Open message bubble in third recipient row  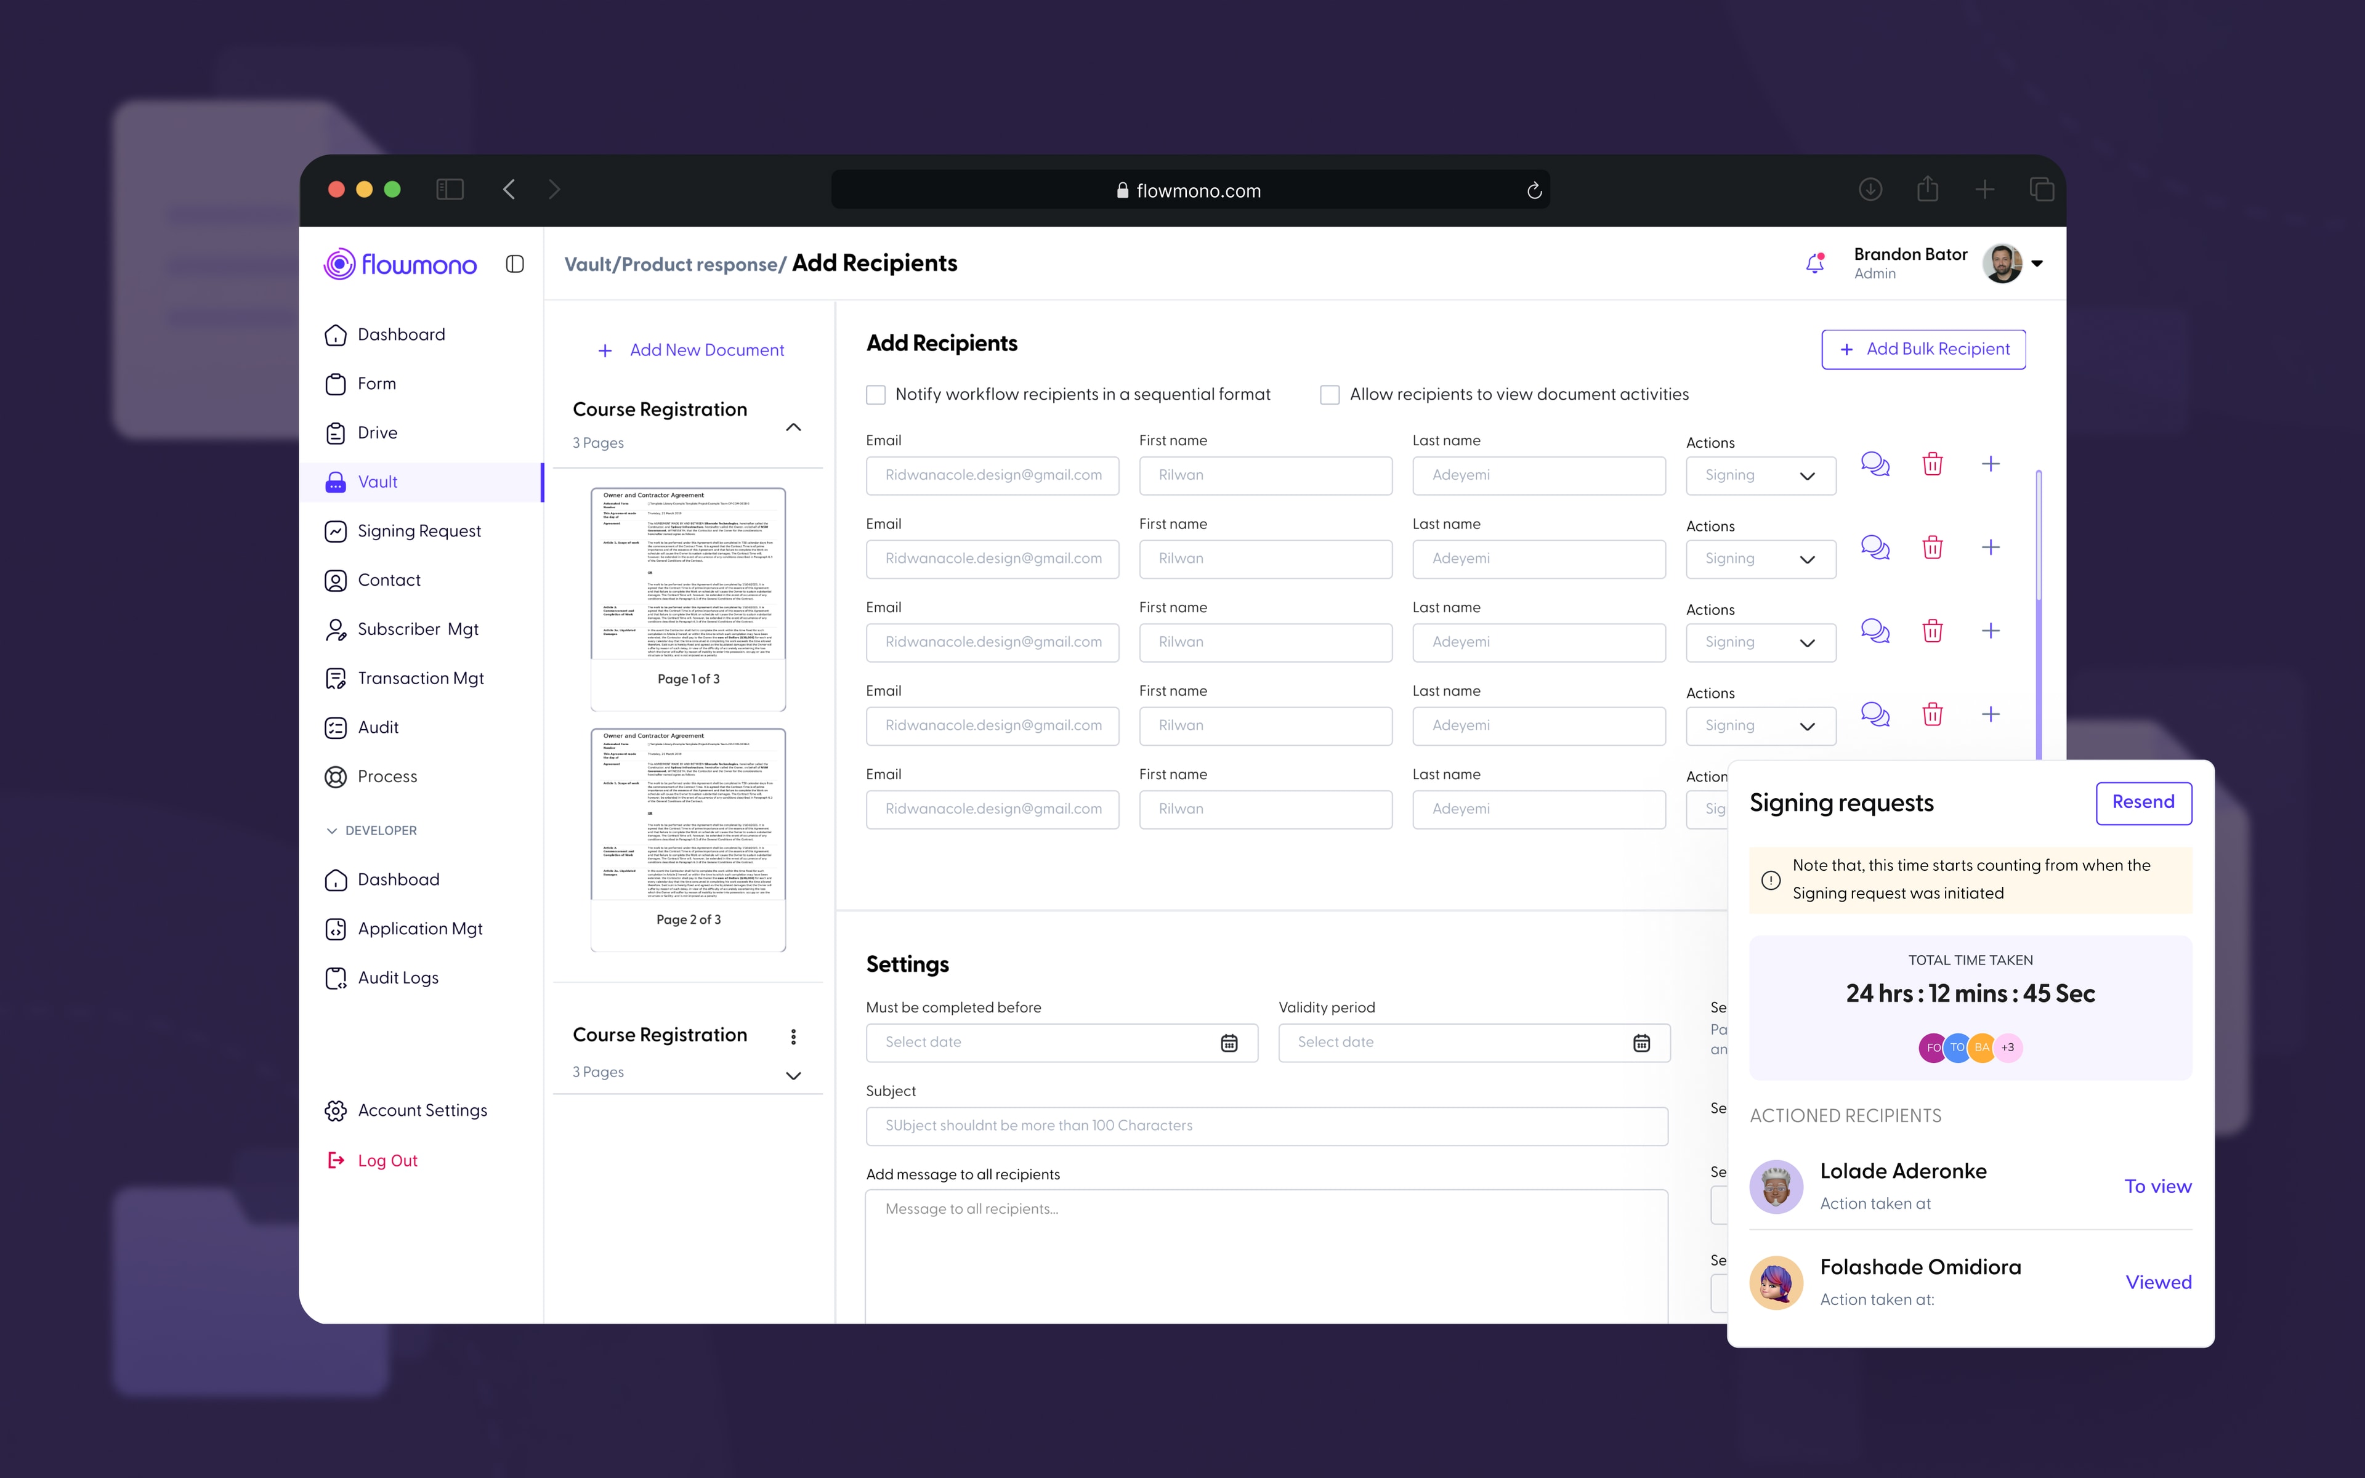[x=1874, y=631]
